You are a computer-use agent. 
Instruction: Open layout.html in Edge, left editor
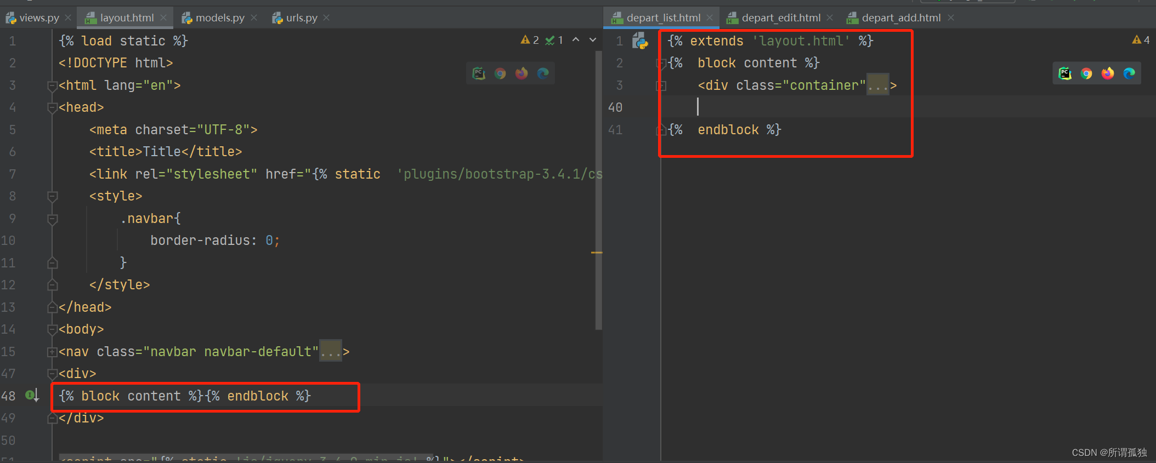coord(543,73)
